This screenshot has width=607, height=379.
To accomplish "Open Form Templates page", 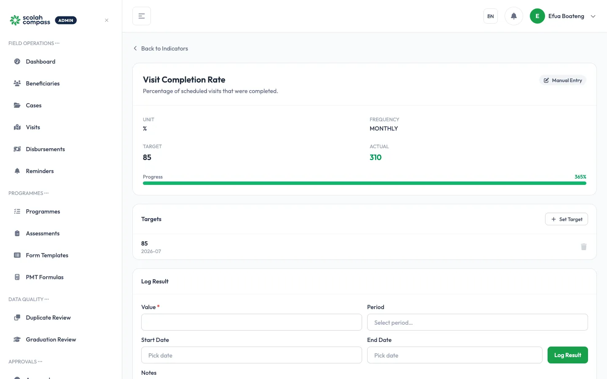I will click(x=61, y=255).
